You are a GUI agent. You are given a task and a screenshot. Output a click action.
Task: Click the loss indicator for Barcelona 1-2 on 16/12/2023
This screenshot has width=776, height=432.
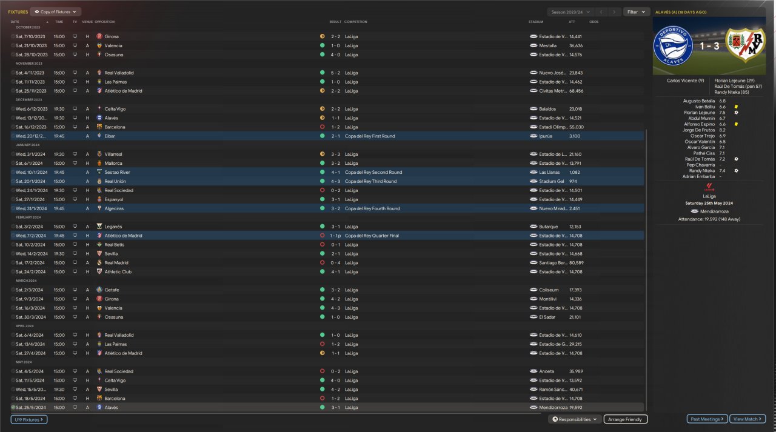pyautogui.click(x=323, y=127)
